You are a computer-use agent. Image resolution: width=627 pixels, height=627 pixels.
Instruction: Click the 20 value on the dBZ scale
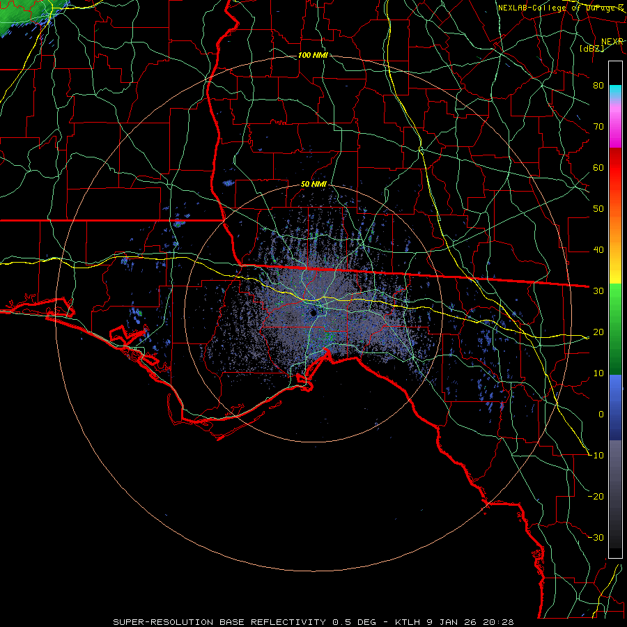pos(598,332)
